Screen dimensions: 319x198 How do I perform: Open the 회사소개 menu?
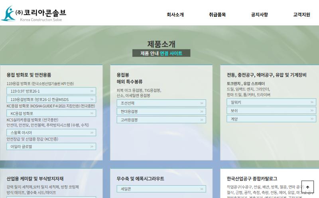[175, 15]
